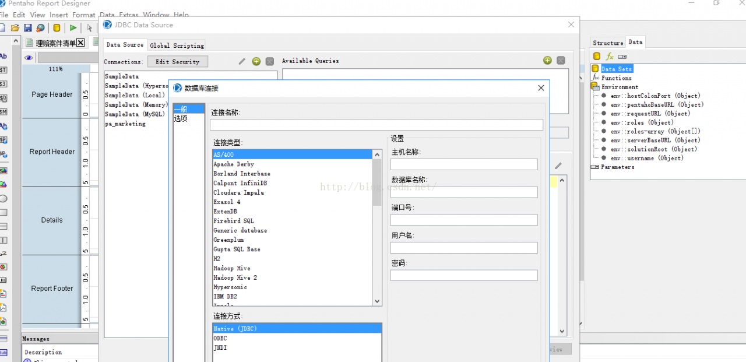Image resolution: width=746 pixels, height=362 pixels.
Task: Focus the 用户名 input field
Action: (x=464, y=248)
